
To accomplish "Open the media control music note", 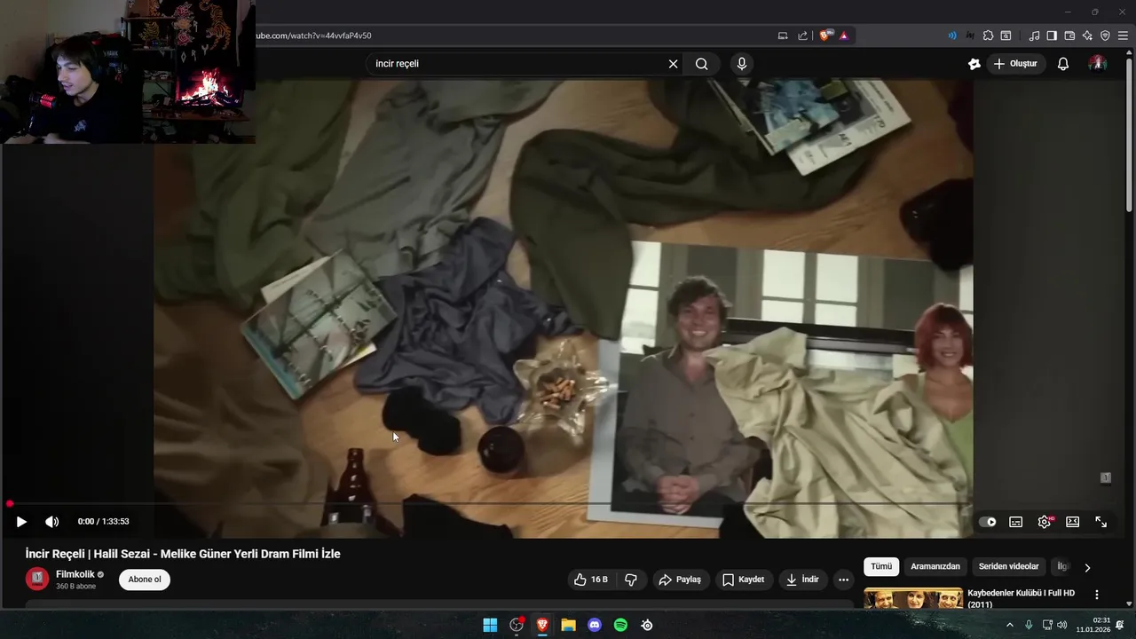I will (x=1034, y=35).
